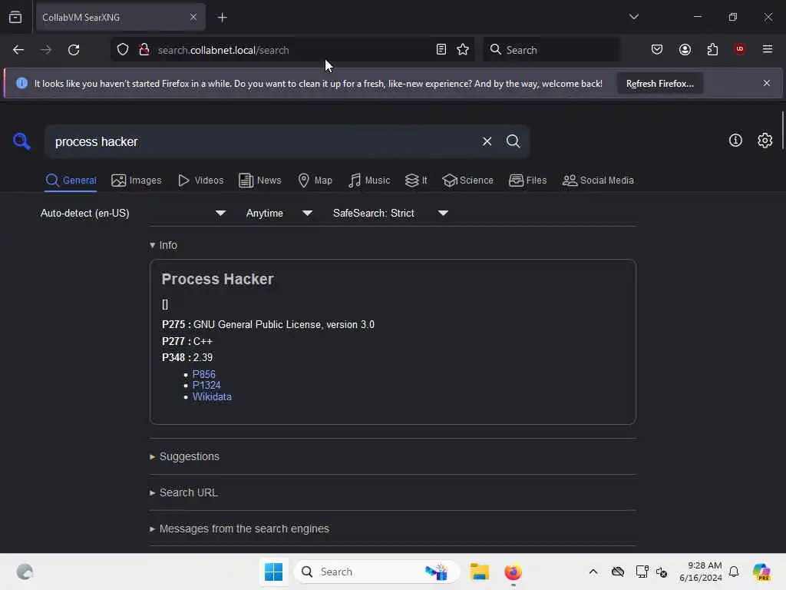The image size is (786, 590).
Task: Switch to the Social Media category tab
Action: pyautogui.click(x=598, y=181)
